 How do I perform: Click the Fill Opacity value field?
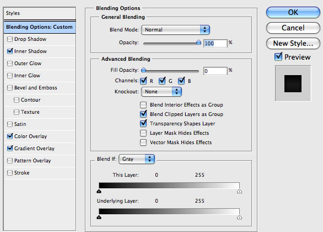click(x=216, y=71)
